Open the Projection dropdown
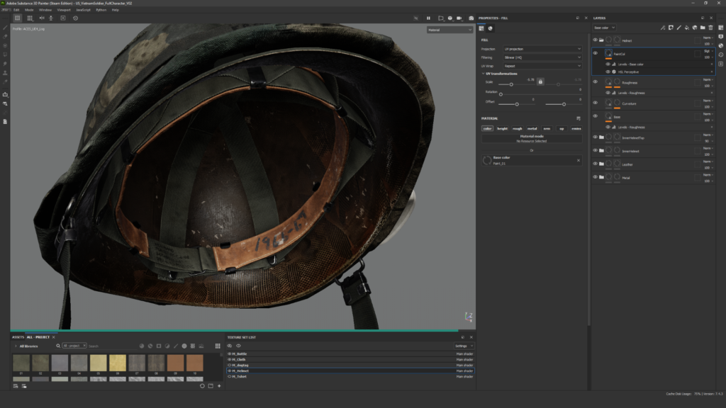Viewport: 726px width, 408px height. click(x=542, y=49)
